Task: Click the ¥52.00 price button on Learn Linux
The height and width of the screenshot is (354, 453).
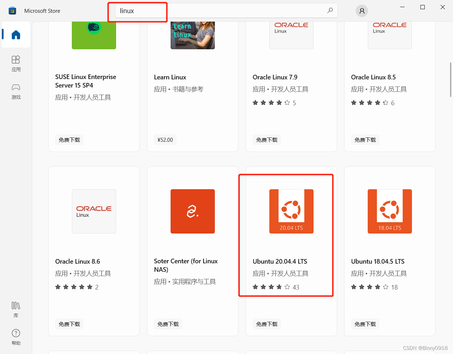Action: coord(165,140)
